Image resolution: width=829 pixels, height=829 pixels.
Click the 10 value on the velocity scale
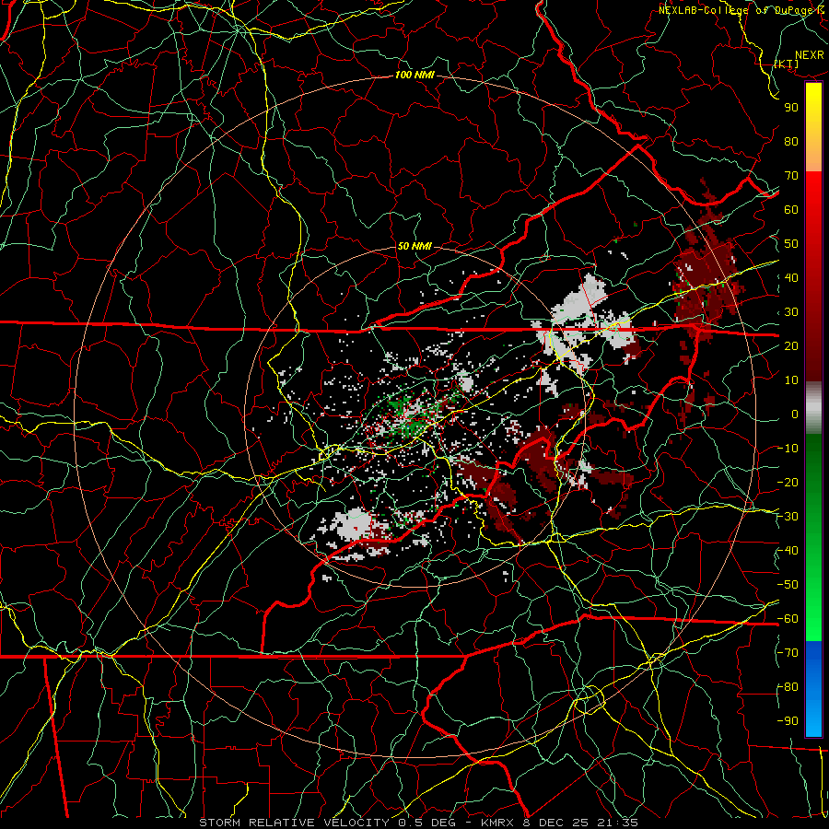791,380
